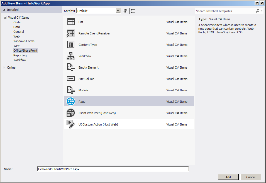Open search options dropdown arrow
This screenshot has width=266, height=183.
click(x=262, y=11)
